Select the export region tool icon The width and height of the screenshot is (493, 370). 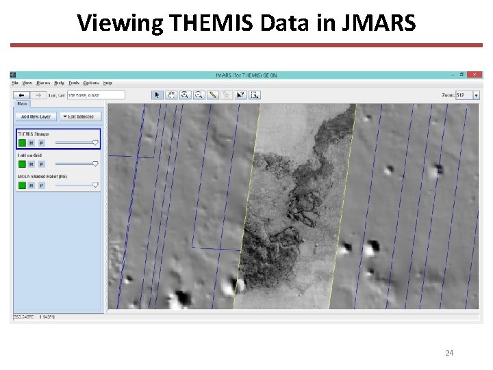coord(254,95)
